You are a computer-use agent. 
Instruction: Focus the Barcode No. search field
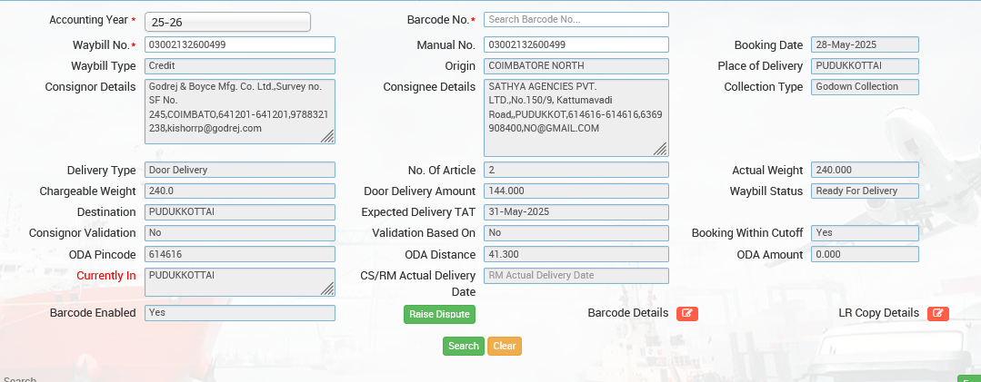pos(576,20)
